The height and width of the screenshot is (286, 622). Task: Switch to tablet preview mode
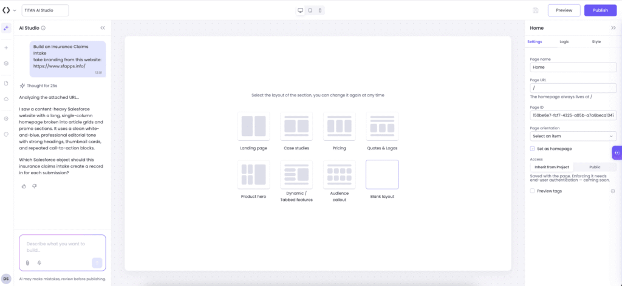310,10
